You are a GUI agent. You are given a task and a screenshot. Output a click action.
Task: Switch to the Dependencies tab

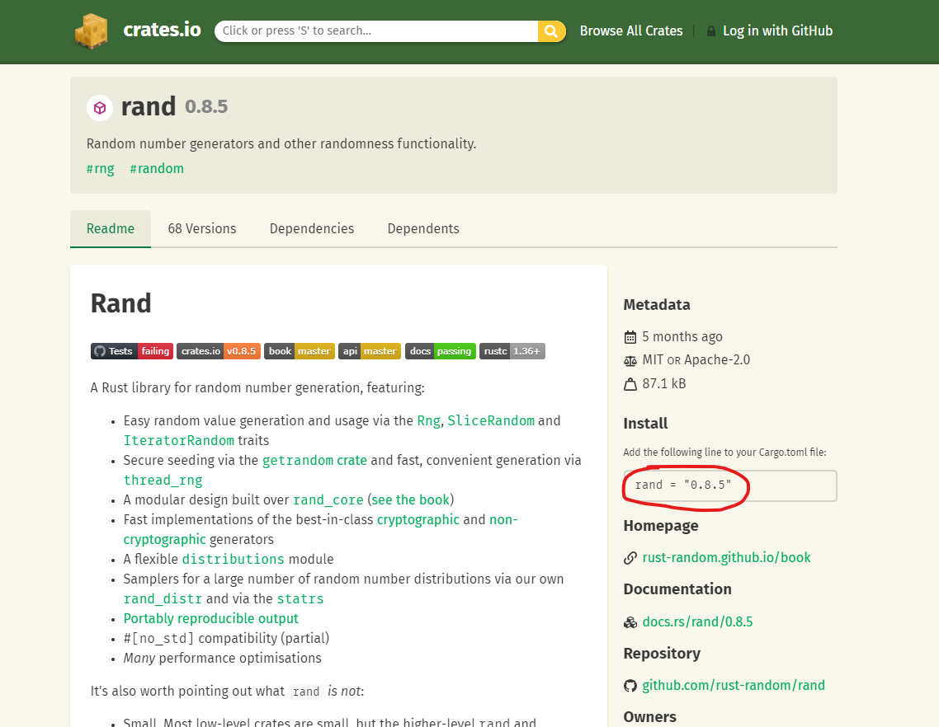coord(311,228)
